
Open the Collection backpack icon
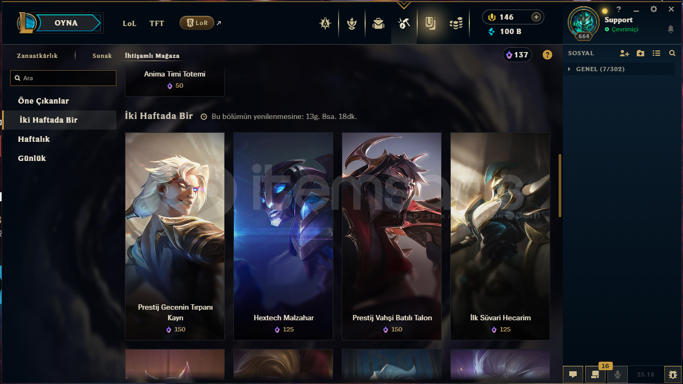pyautogui.click(x=378, y=23)
